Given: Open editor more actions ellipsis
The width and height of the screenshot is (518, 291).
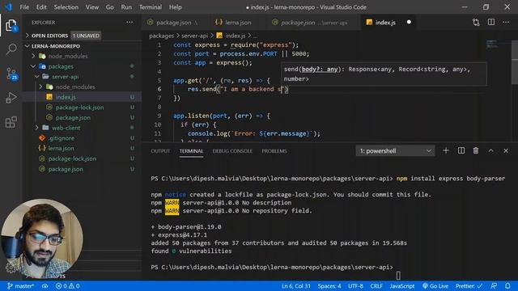Looking at the screenshot, I should coord(506,23).
